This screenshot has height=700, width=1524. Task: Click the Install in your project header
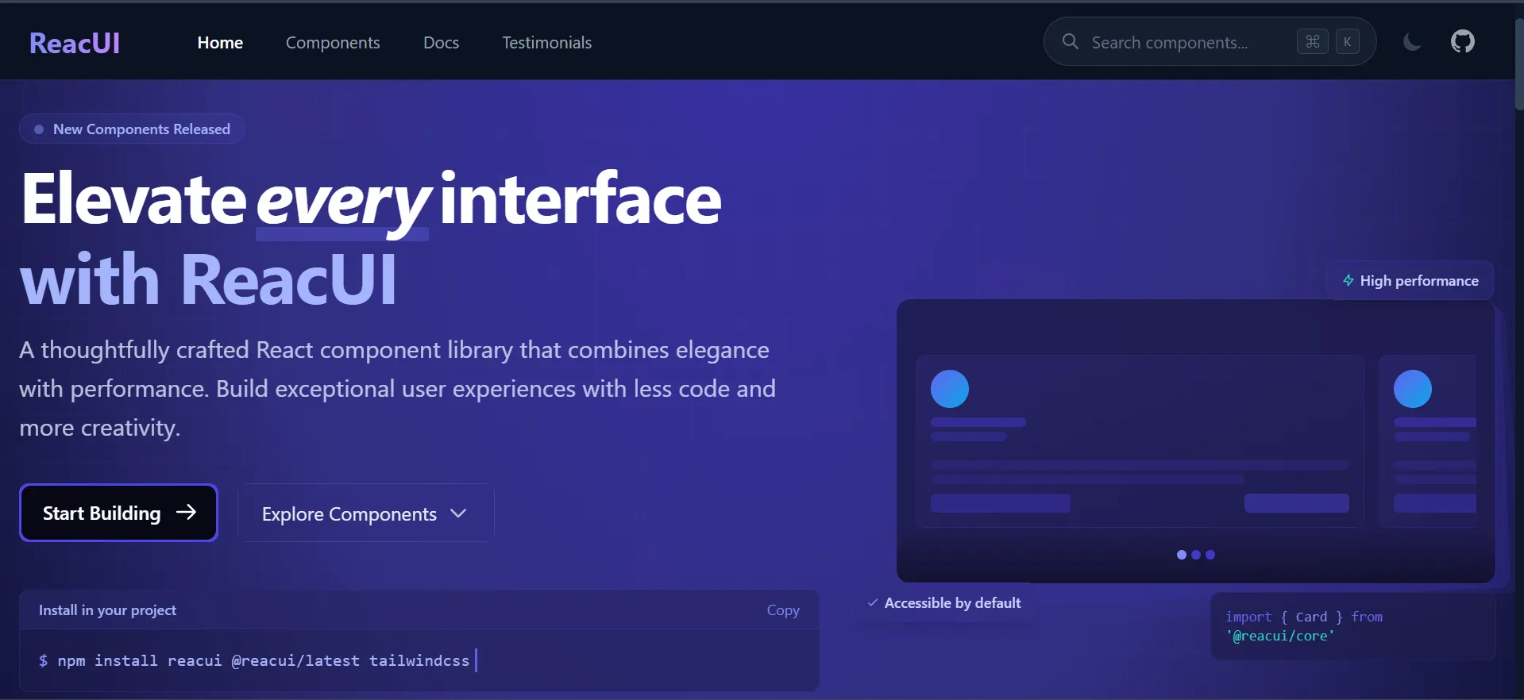pyautogui.click(x=107, y=610)
